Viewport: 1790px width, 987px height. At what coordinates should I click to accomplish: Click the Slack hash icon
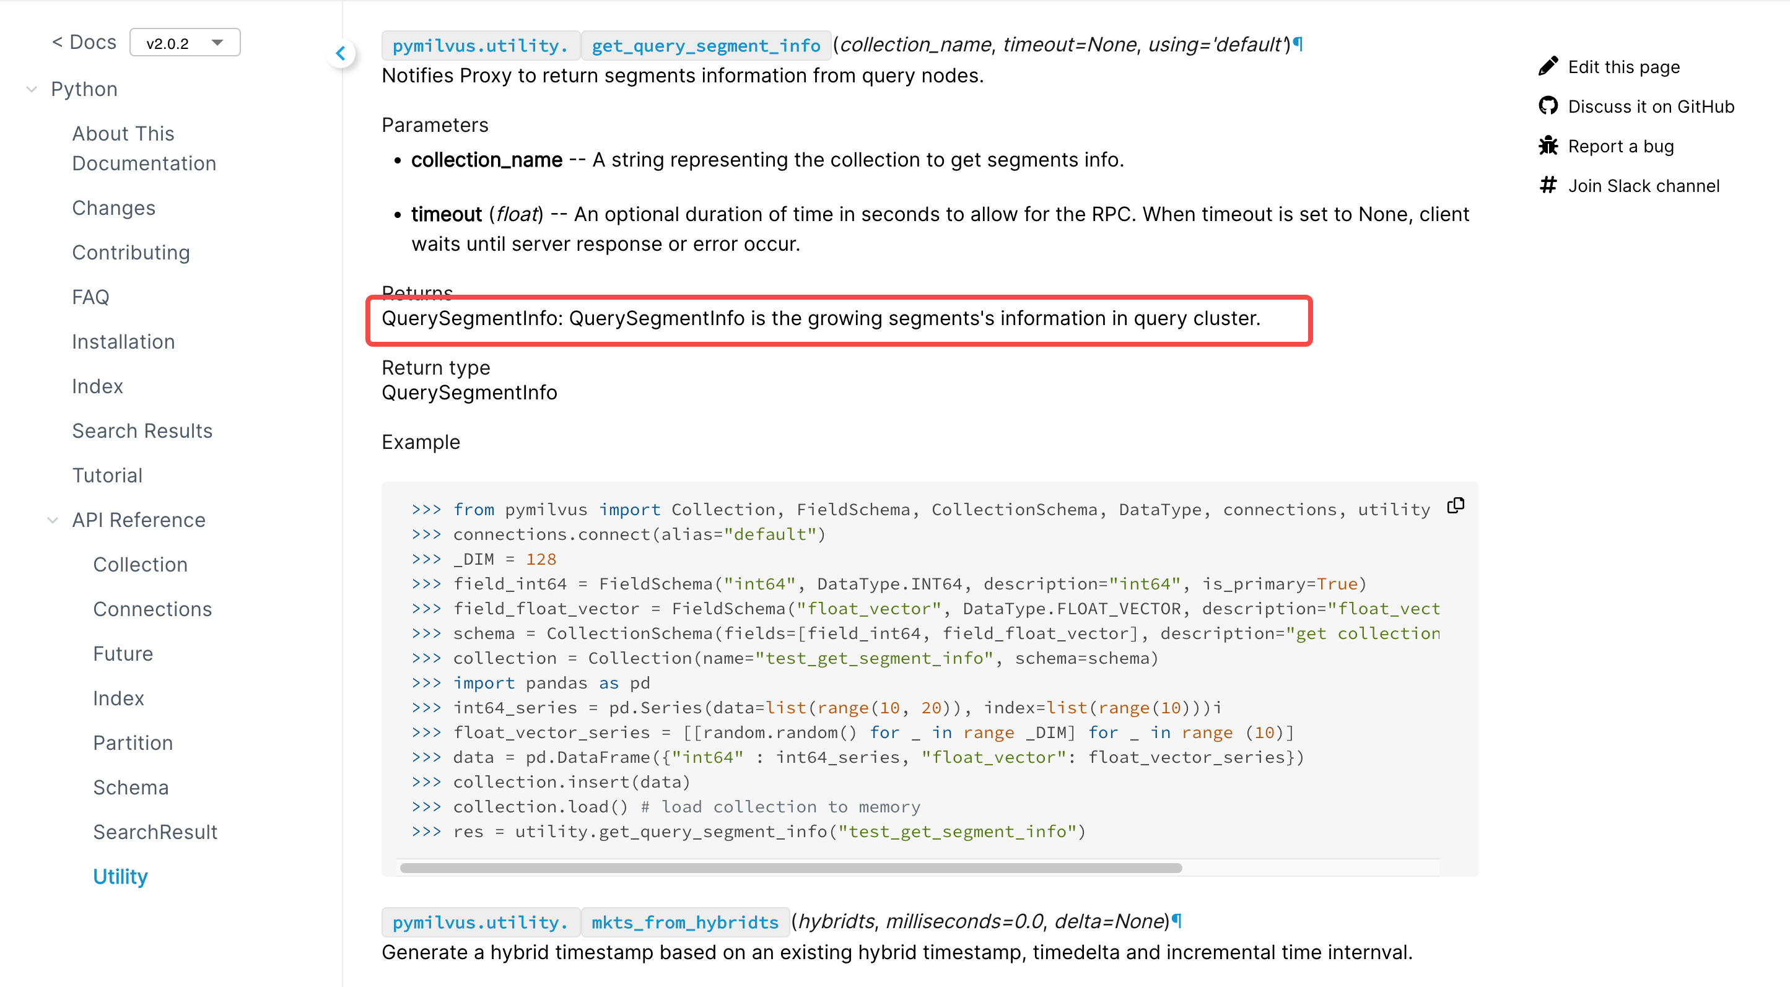tap(1550, 186)
